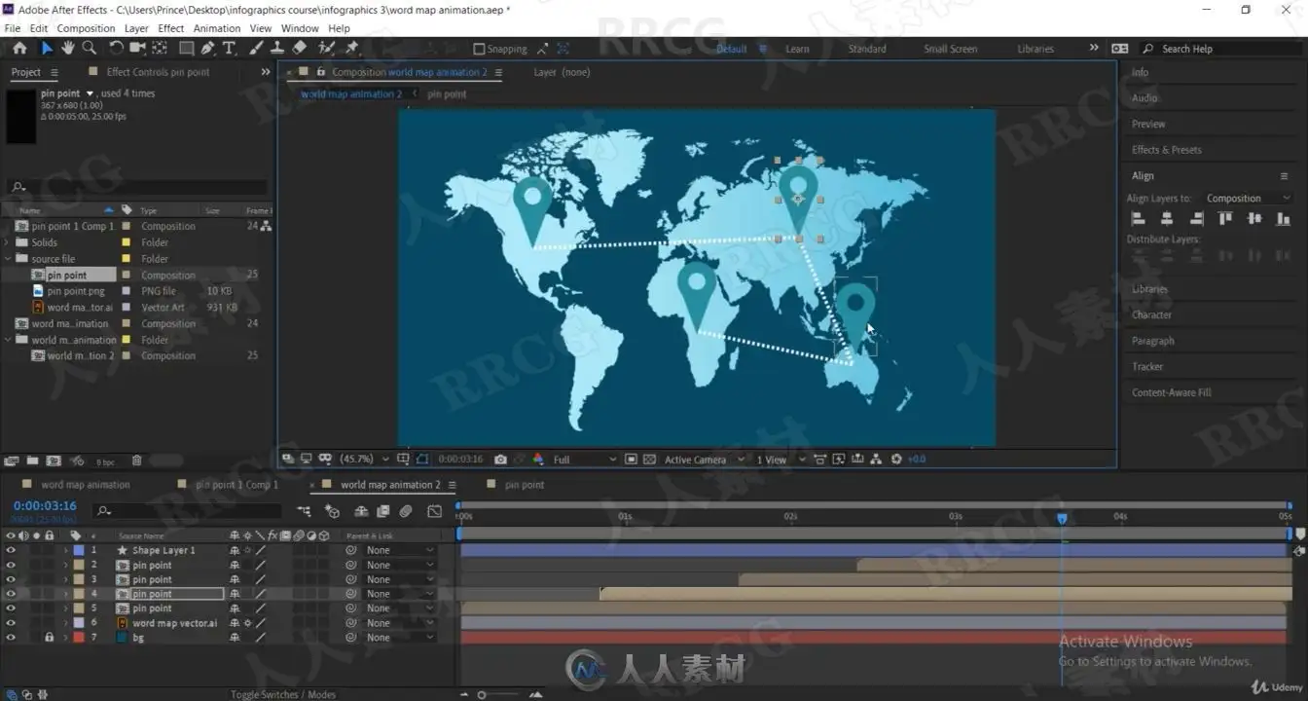This screenshot has height=701, width=1308.
Task: Switch to Effect Controls pin point tab
Action: pyautogui.click(x=158, y=72)
